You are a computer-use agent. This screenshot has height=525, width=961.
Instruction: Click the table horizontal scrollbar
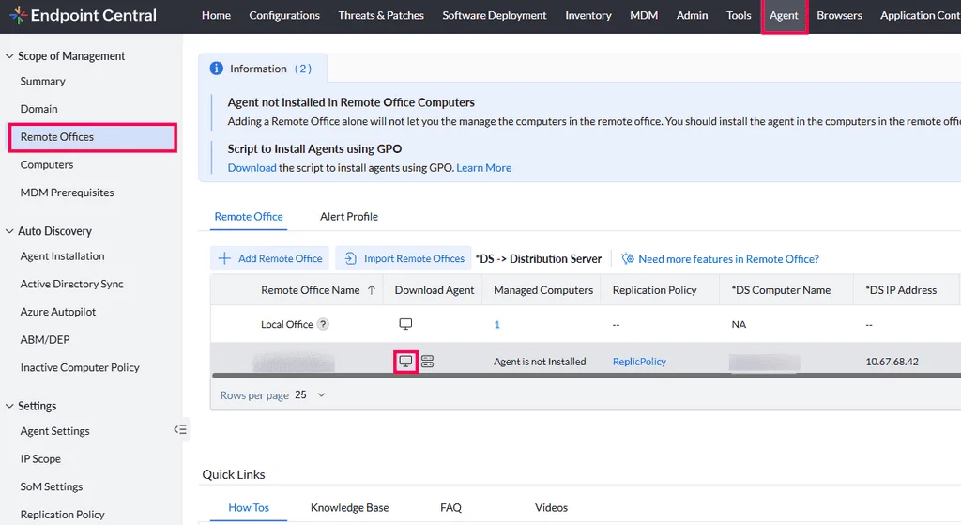point(587,375)
